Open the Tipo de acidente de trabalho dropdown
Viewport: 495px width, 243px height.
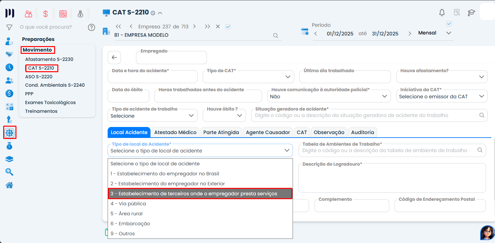(152, 115)
